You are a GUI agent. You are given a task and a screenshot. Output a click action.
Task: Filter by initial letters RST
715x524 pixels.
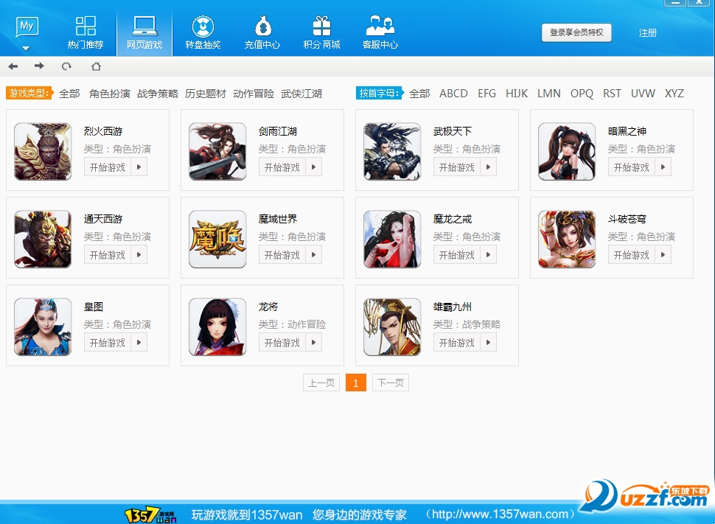click(612, 94)
